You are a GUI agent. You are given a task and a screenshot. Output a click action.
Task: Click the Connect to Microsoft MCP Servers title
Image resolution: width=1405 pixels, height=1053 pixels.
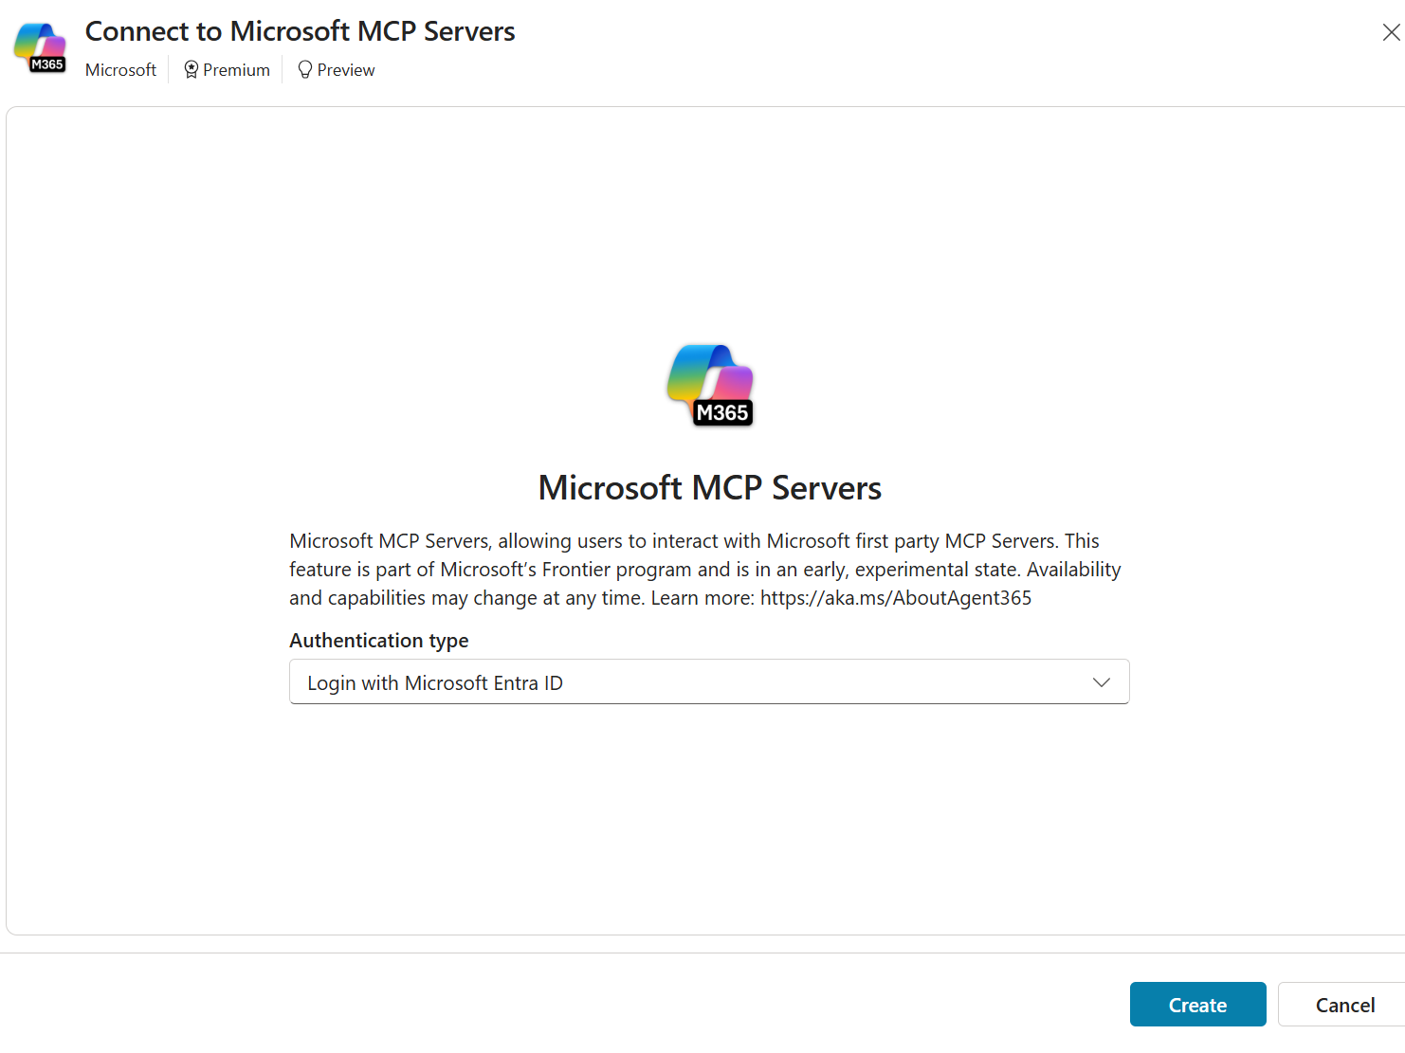(x=300, y=30)
